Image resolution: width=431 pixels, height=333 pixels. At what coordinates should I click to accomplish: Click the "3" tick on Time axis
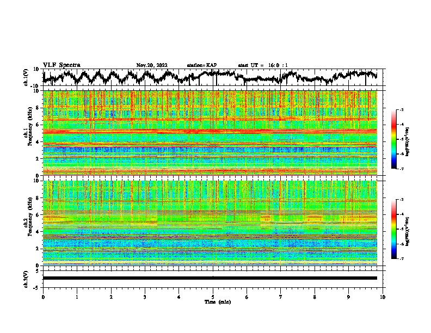tap(145, 297)
